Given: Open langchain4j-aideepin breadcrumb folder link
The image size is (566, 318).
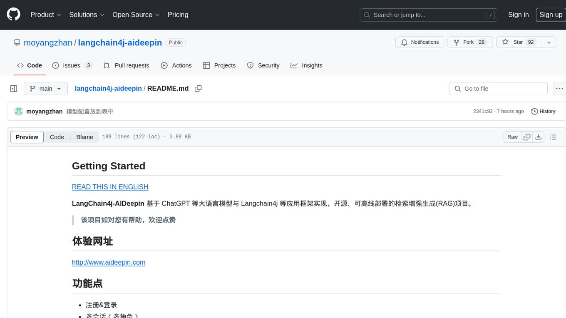Looking at the screenshot, I should point(108,89).
